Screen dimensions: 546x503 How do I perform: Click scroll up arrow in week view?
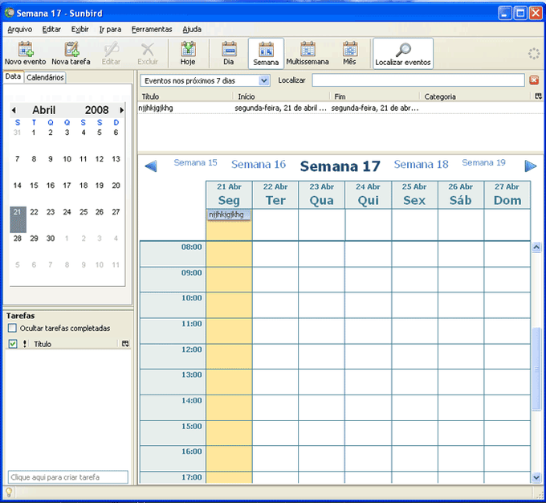tap(536, 247)
